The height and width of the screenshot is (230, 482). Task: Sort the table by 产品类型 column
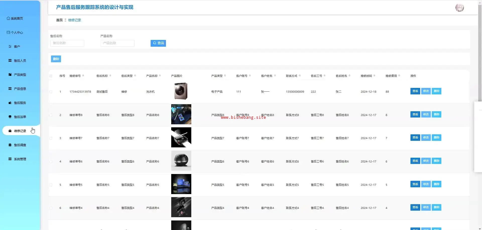[225, 76]
